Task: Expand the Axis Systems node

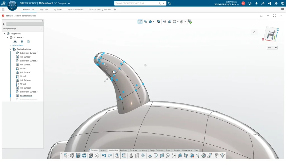Action: [x=11, y=45]
